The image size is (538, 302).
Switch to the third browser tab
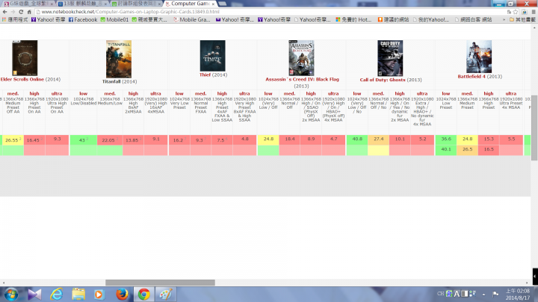(x=136, y=4)
